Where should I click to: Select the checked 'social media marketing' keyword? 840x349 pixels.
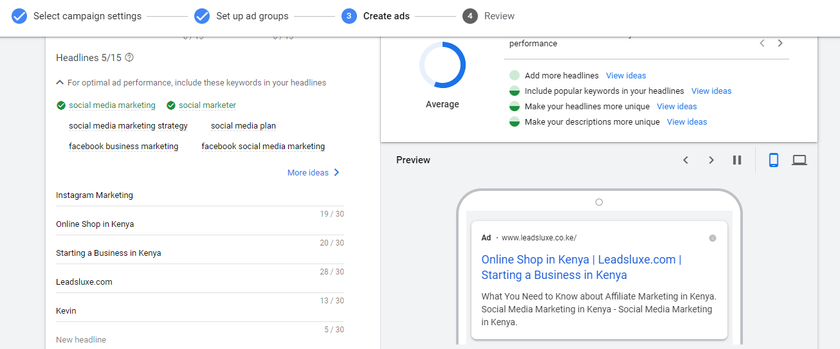112,105
